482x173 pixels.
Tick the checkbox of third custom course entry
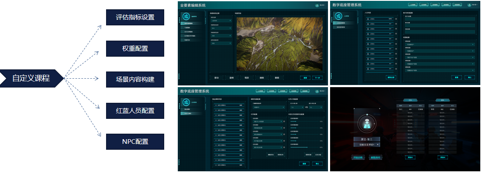click(x=216, y=115)
